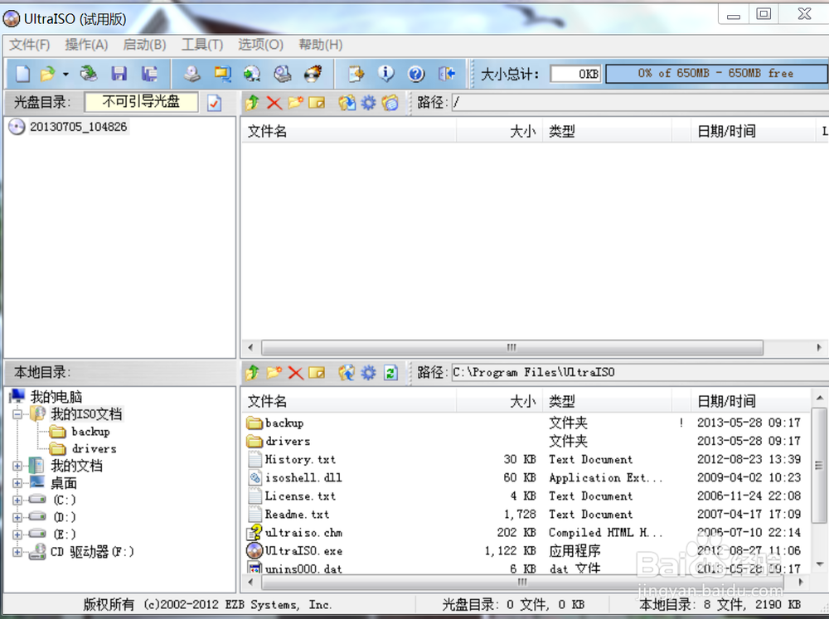Select drivers folder in local tree
The height and width of the screenshot is (619, 829).
click(95, 449)
